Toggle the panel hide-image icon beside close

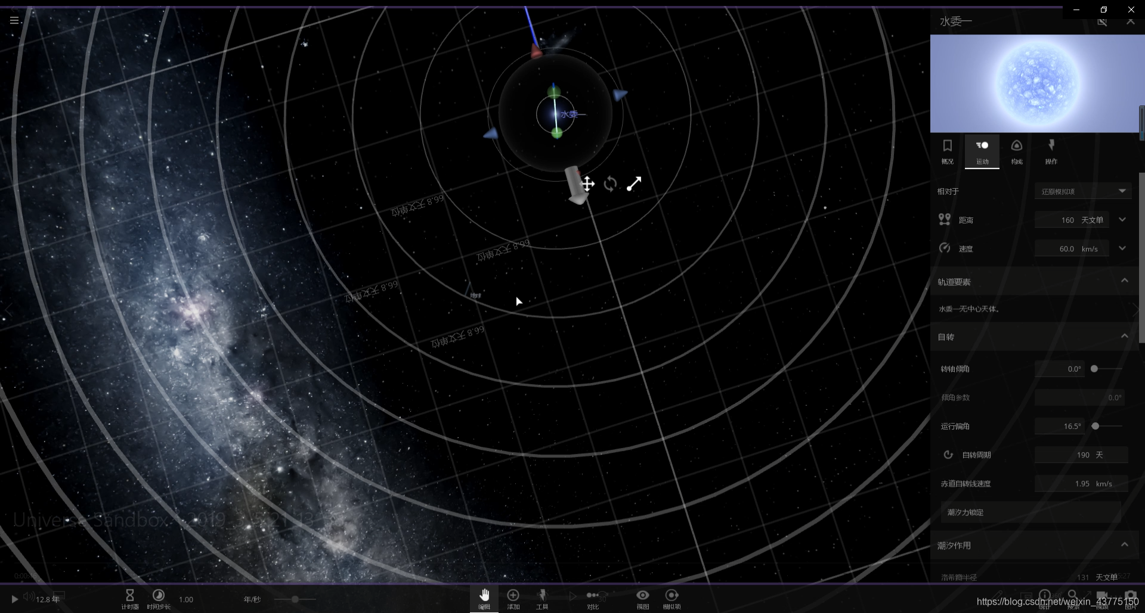pos(1102,21)
